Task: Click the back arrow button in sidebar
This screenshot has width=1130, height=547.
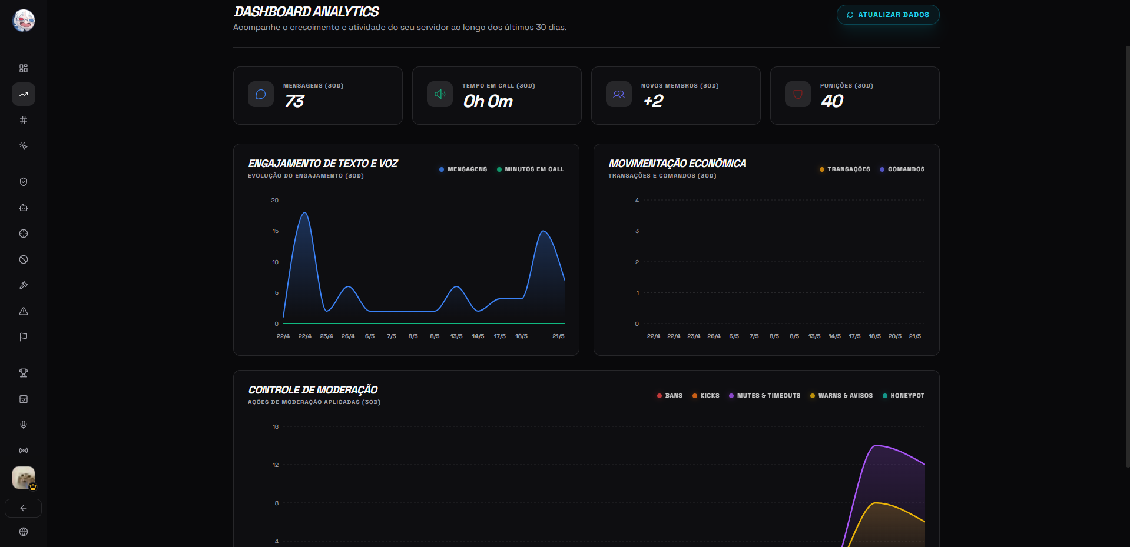Action: [x=24, y=508]
